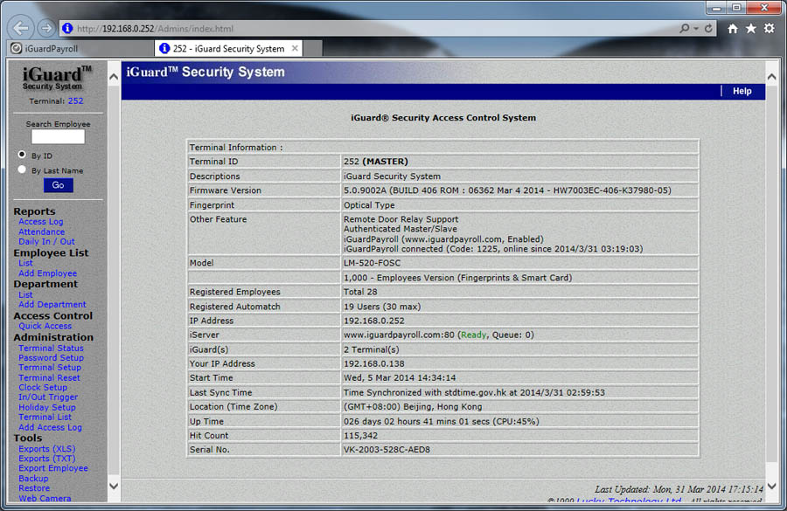Focus the Search Employee input field
Viewport: 787px width, 511px height.
(58, 137)
